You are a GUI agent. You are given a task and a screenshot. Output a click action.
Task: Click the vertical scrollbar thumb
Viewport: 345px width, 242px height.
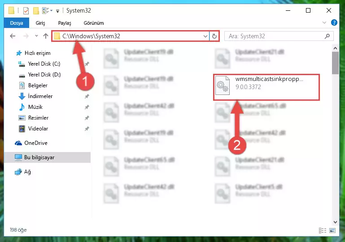pyautogui.click(x=335, y=63)
